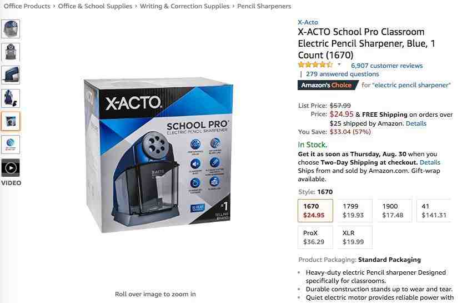Choose style option 1670 at $24.95

pyautogui.click(x=315, y=211)
